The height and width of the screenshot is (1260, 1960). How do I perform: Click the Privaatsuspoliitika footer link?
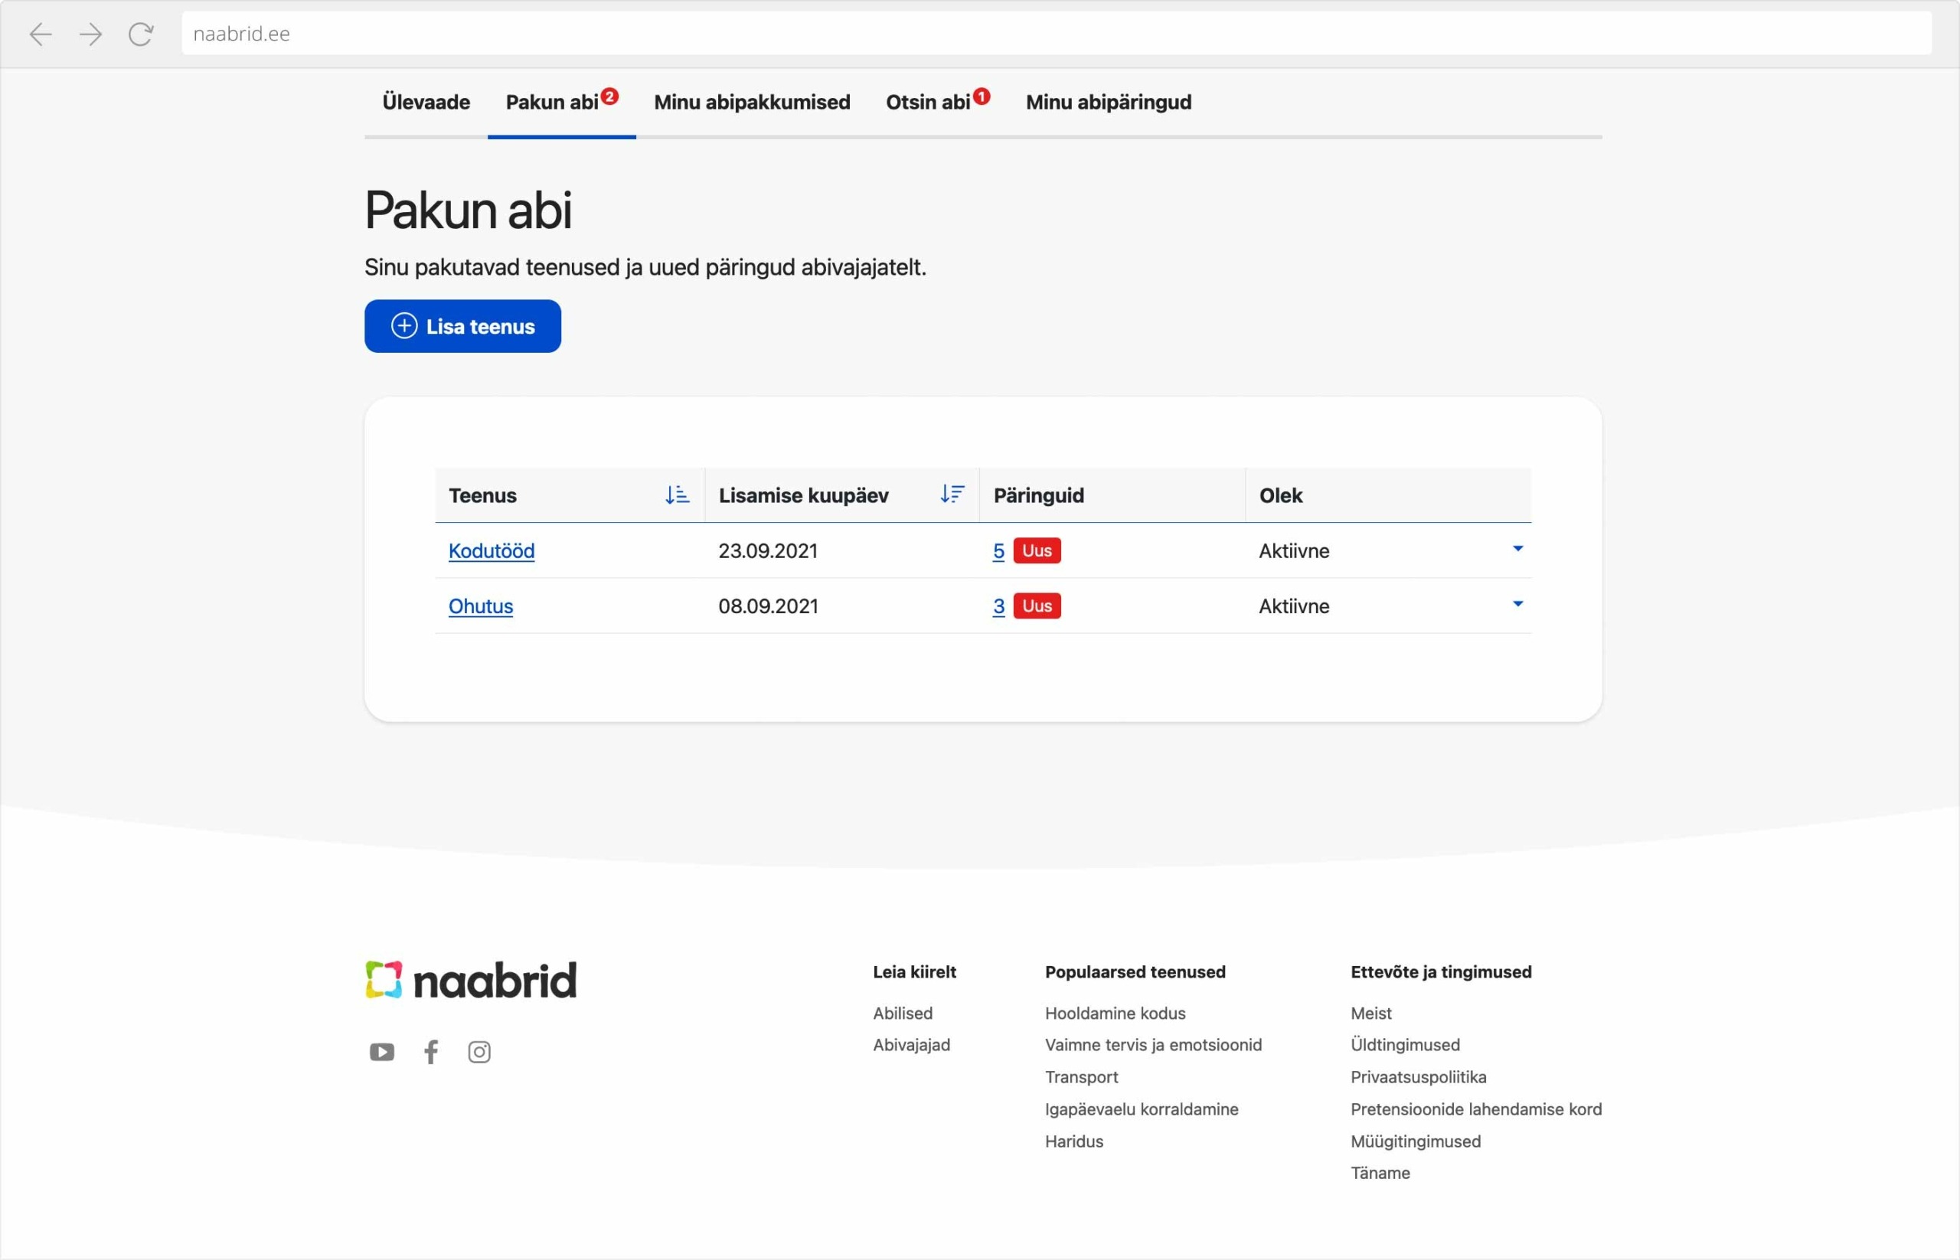1418,1077
